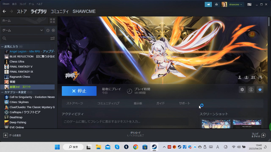Click the ホーム library button
This screenshot has height=152, width=271.
point(24,21)
